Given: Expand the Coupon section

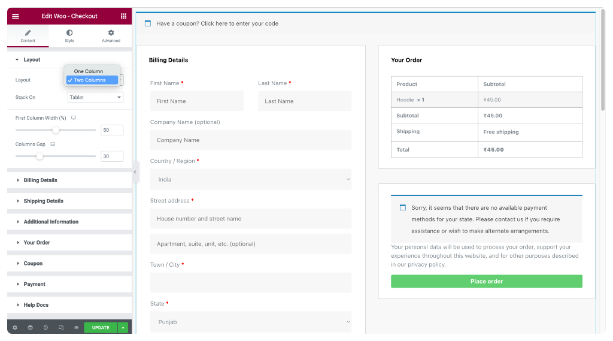Looking at the screenshot, I should click(69, 263).
